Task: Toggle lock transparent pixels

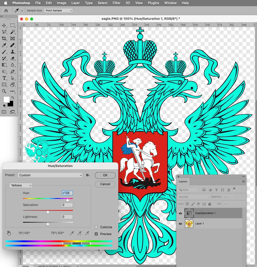Action: pyautogui.click(x=187, y=204)
